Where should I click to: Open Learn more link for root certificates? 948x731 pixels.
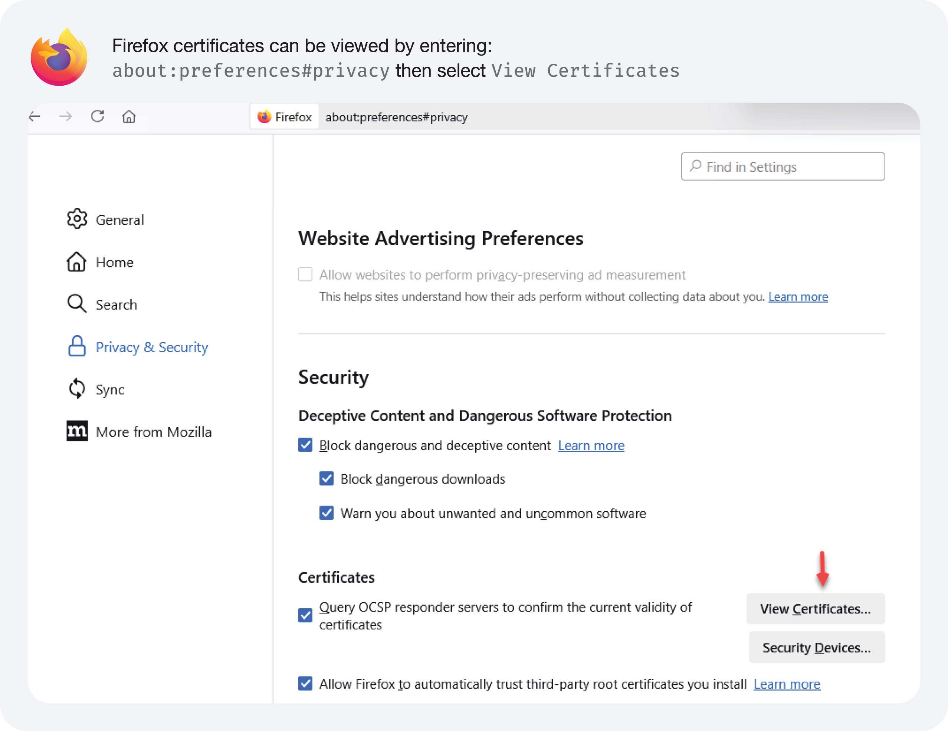(x=787, y=684)
